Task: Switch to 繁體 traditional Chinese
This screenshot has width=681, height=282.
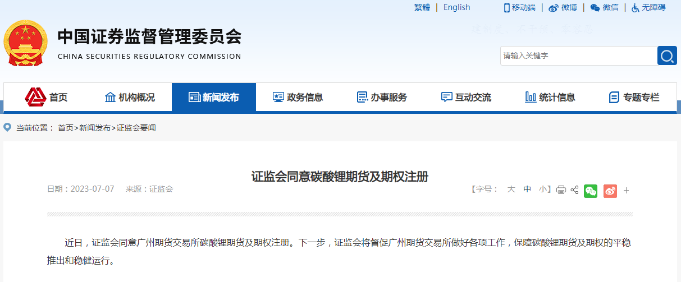Action: tap(422, 7)
